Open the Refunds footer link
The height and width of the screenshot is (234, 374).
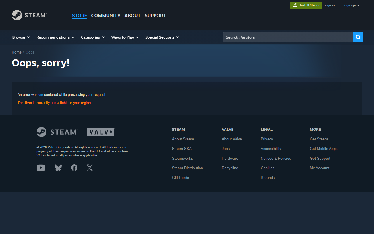(x=268, y=178)
